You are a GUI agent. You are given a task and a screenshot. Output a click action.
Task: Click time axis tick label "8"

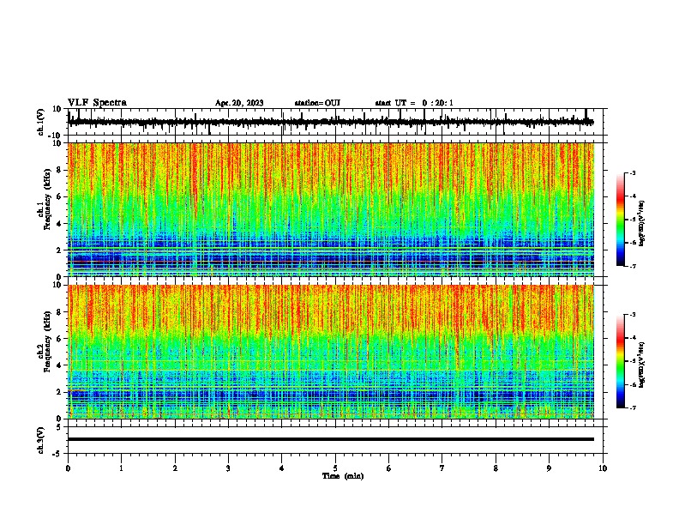[x=496, y=468]
